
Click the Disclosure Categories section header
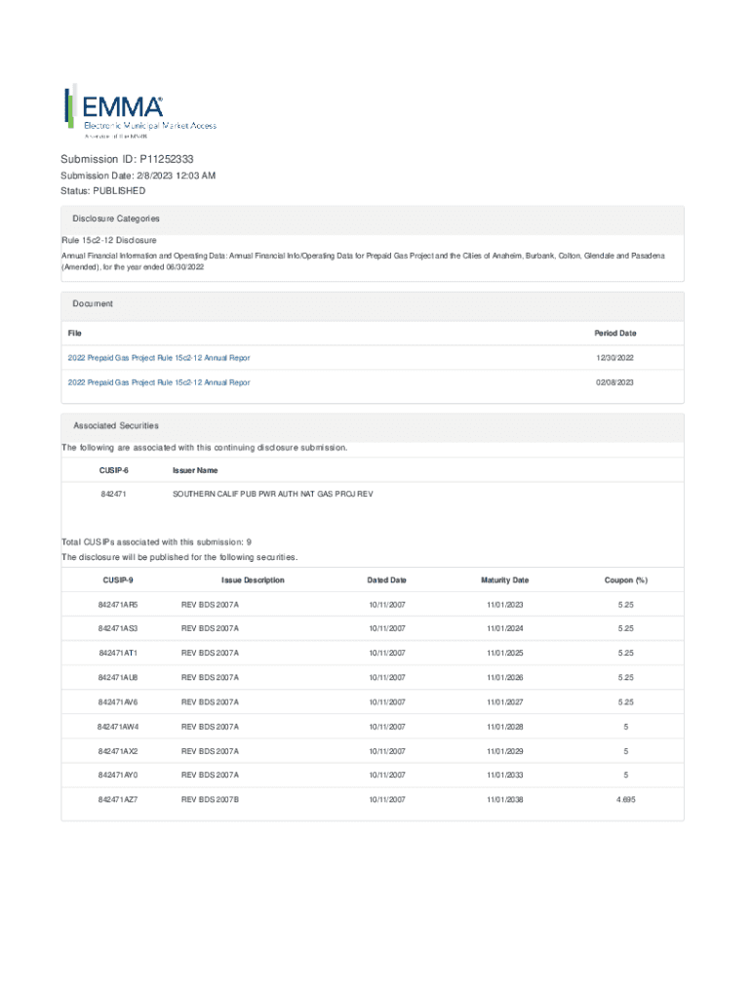tap(116, 220)
